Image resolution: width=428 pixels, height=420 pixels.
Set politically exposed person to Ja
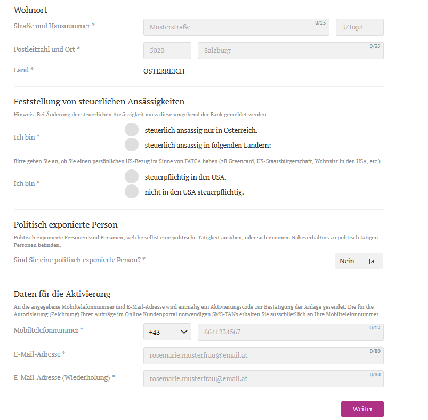click(x=372, y=261)
